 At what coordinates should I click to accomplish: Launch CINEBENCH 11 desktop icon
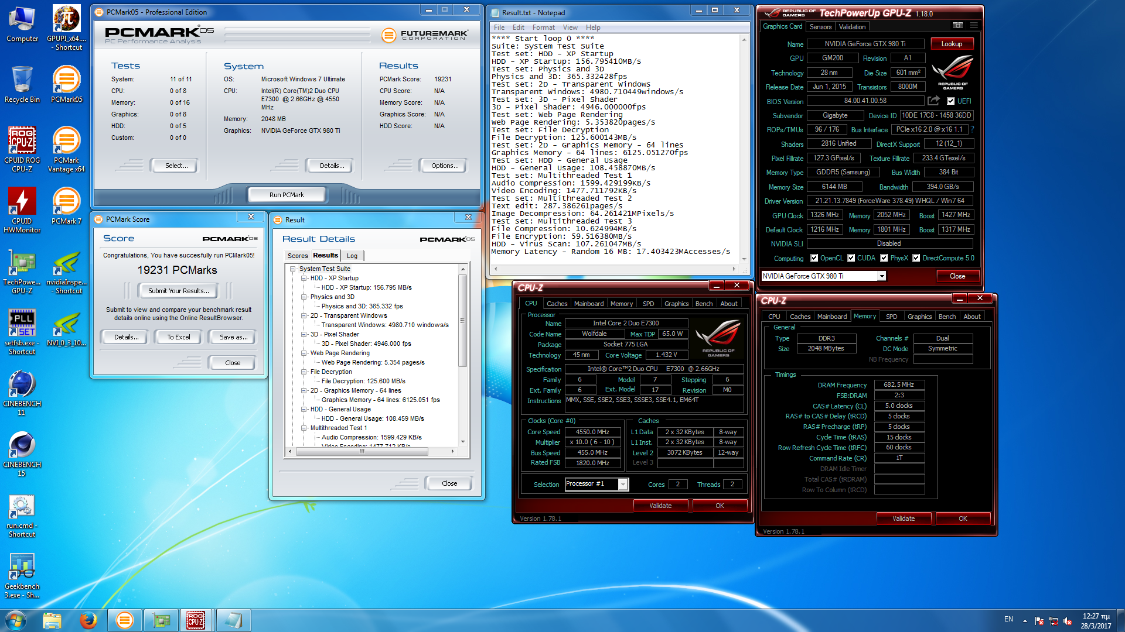point(22,393)
